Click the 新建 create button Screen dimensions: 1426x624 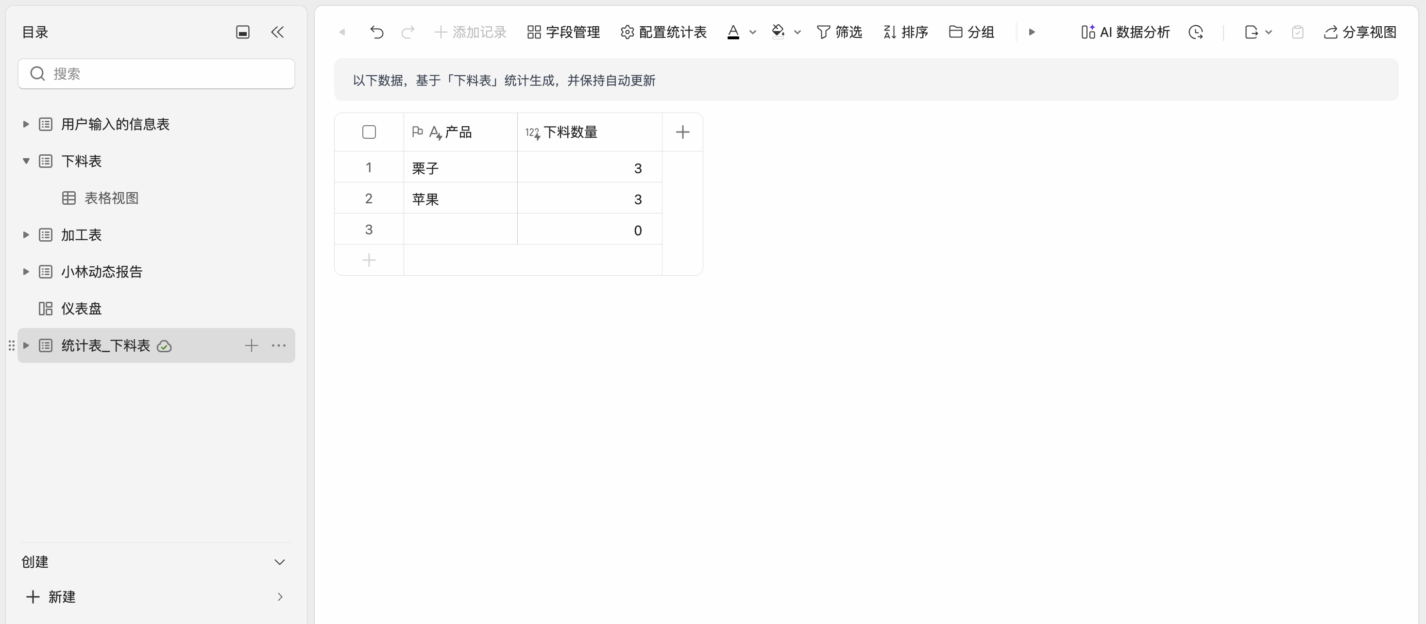tap(51, 596)
